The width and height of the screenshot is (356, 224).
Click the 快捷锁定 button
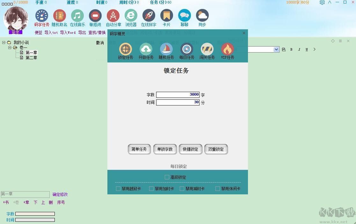click(x=191, y=149)
